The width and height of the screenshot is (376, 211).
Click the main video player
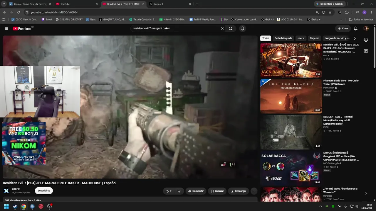click(130, 107)
